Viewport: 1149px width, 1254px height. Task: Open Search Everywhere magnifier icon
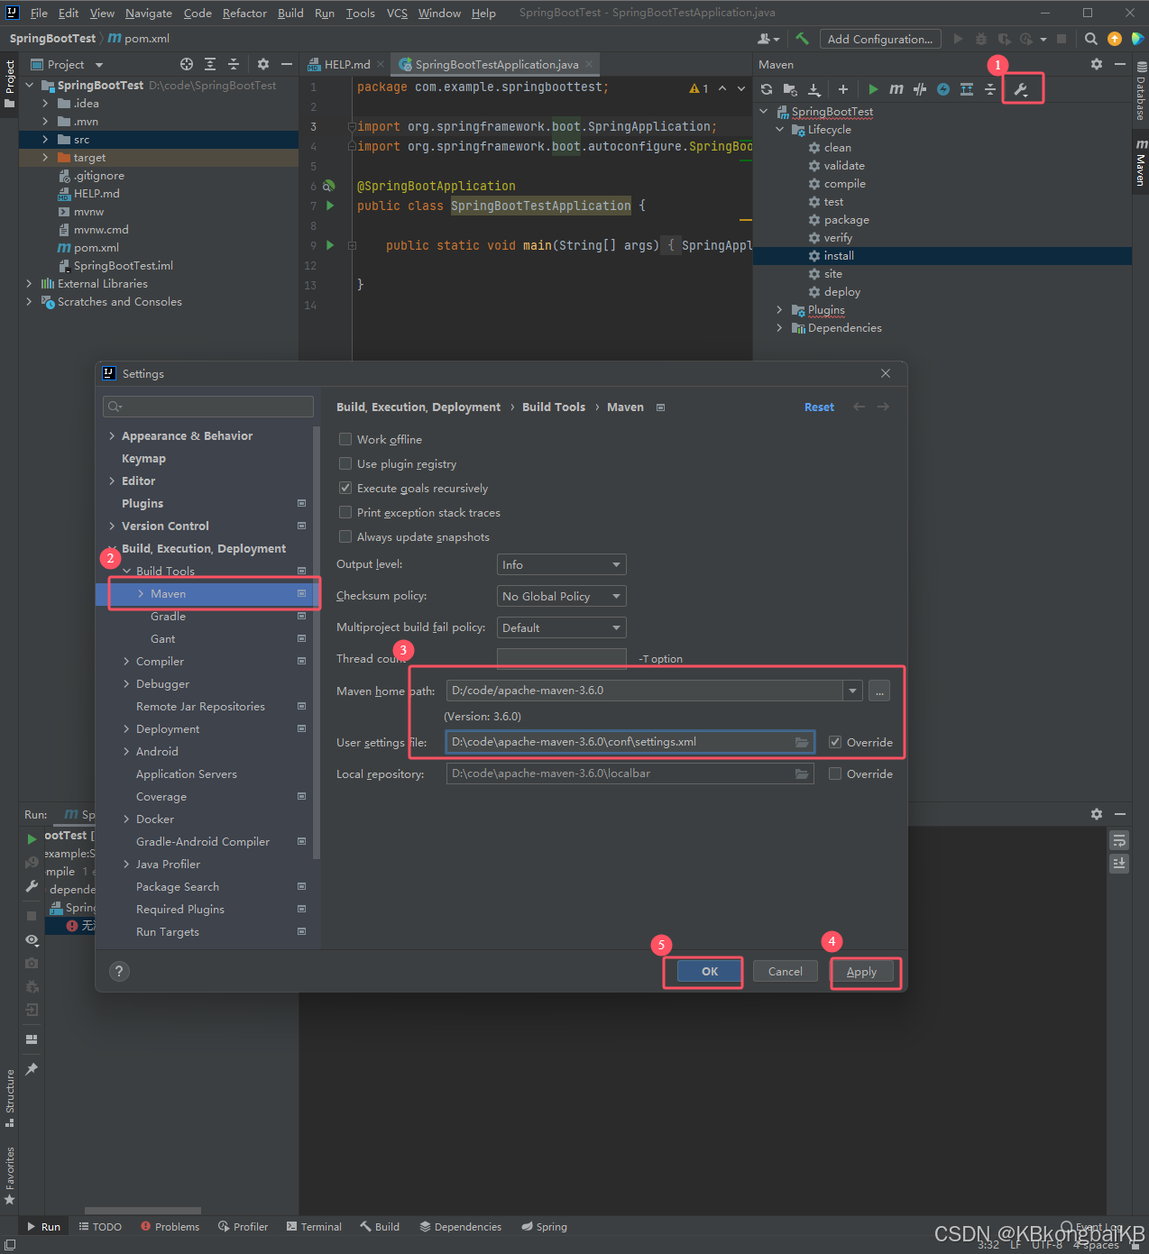coord(1091,39)
